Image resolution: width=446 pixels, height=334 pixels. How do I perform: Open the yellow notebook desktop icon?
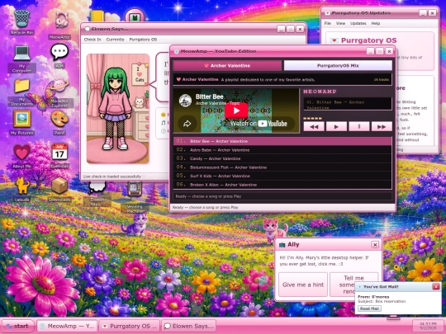click(x=97, y=16)
